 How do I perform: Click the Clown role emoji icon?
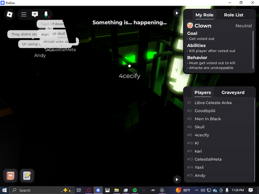coord(190,25)
